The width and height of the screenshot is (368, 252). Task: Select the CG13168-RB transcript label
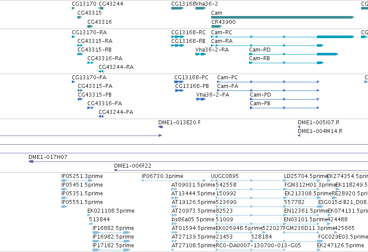(188, 41)
